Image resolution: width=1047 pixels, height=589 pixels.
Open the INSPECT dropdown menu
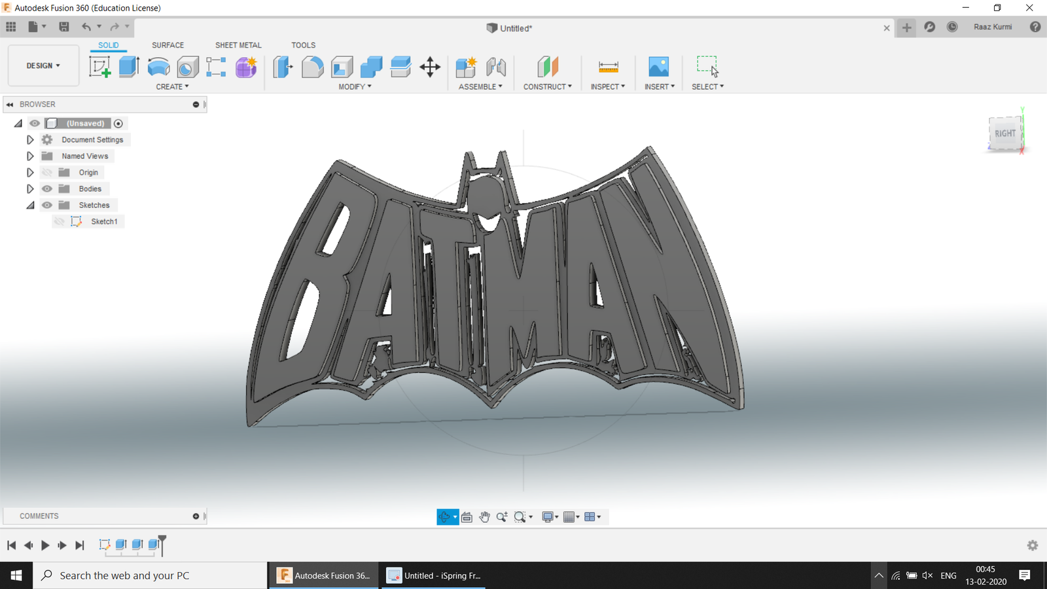click(608, 86)
